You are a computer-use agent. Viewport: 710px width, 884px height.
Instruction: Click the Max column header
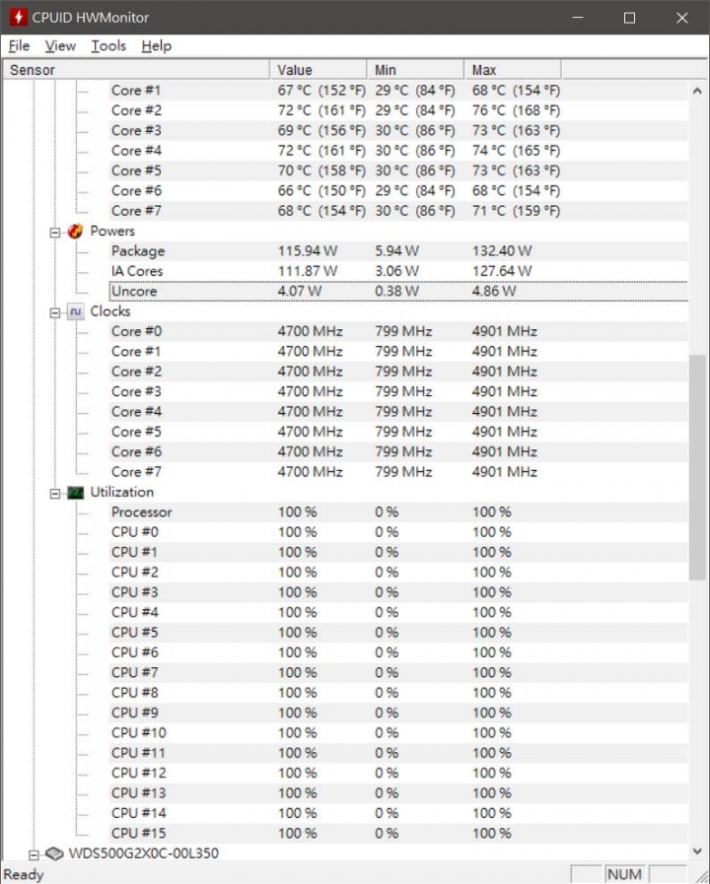click(x=513, y=70)
